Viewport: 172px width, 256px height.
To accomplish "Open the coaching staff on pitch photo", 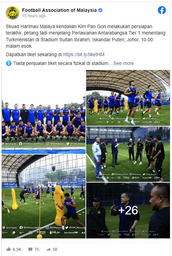I will pyautogui.click(x=128, y=154).
